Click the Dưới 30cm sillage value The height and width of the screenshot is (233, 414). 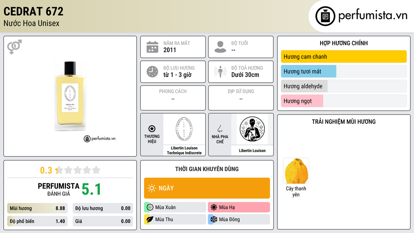pos(245,75)
